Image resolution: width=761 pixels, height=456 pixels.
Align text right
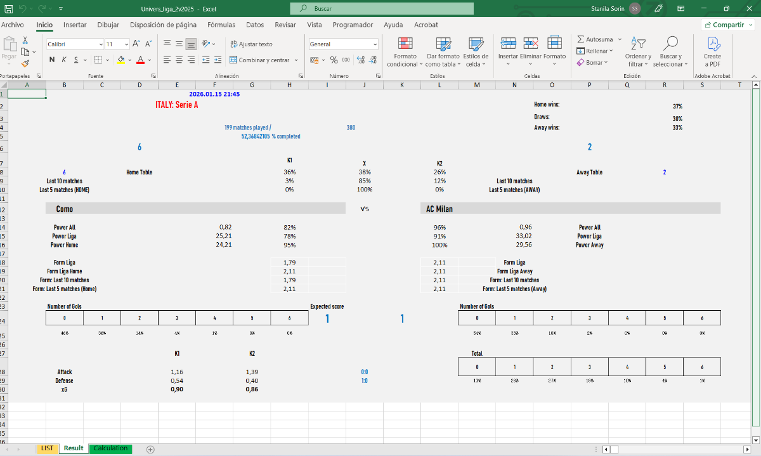coord(191,60)
